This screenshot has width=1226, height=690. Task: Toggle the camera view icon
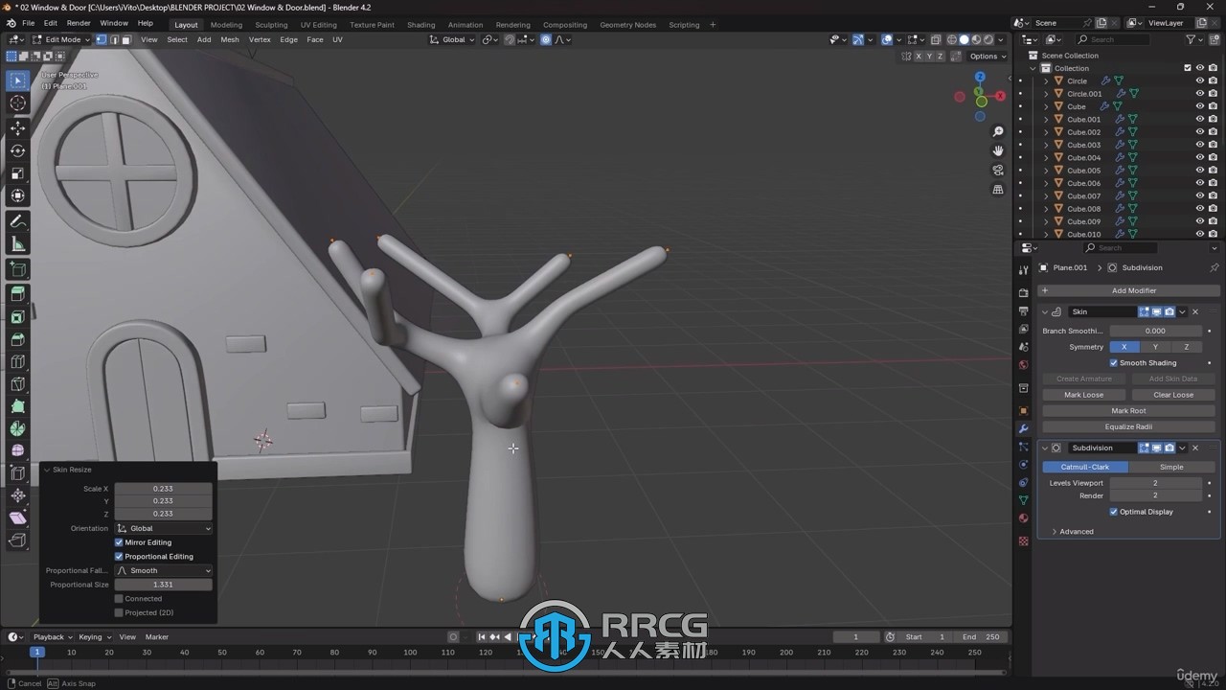click(998, 171)
